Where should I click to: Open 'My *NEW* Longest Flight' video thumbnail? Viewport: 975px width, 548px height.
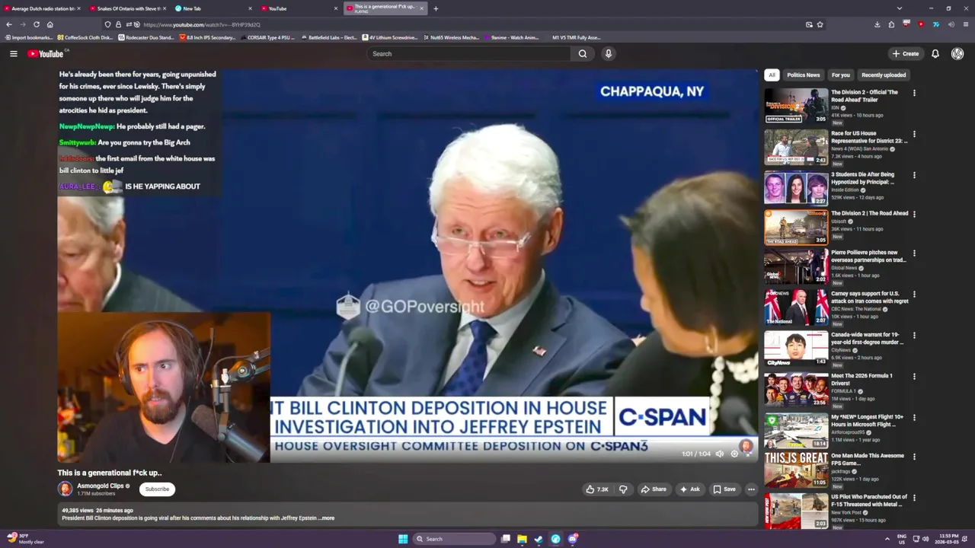(796, 431)
